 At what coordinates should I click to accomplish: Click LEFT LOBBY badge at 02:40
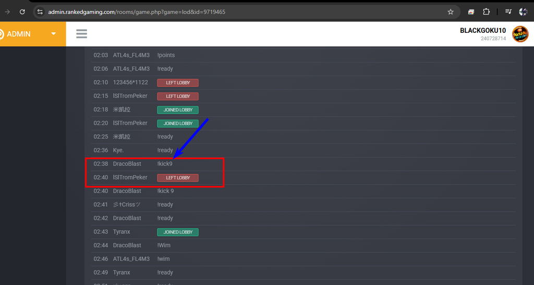tap(178, 178)
